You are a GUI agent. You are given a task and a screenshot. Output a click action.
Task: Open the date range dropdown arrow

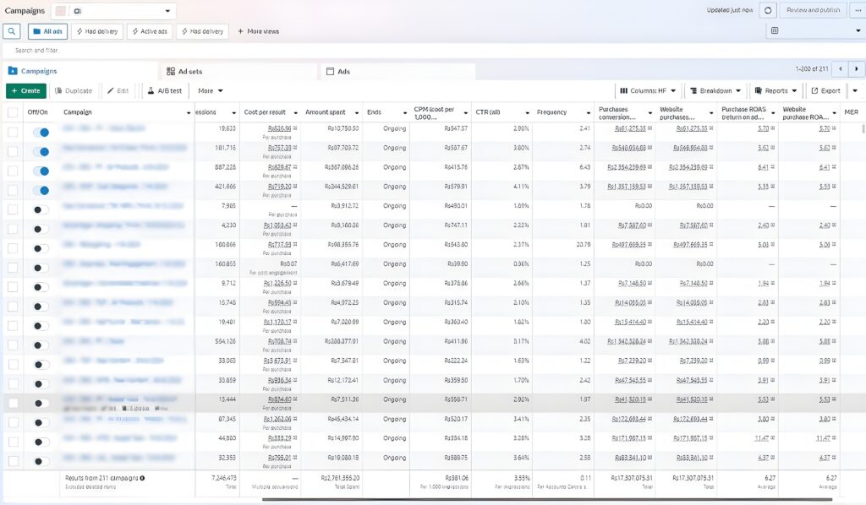point(858,31)
